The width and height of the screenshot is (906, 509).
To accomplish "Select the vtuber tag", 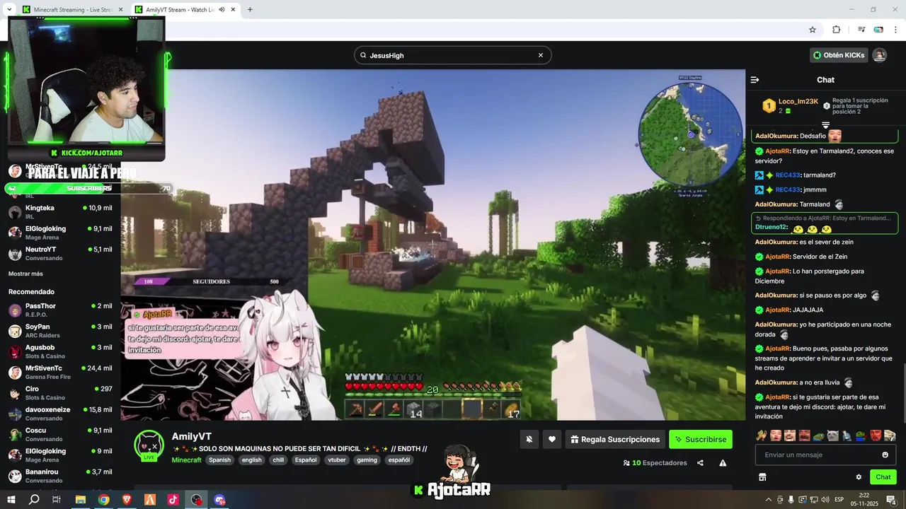I will tap(337, 460).
